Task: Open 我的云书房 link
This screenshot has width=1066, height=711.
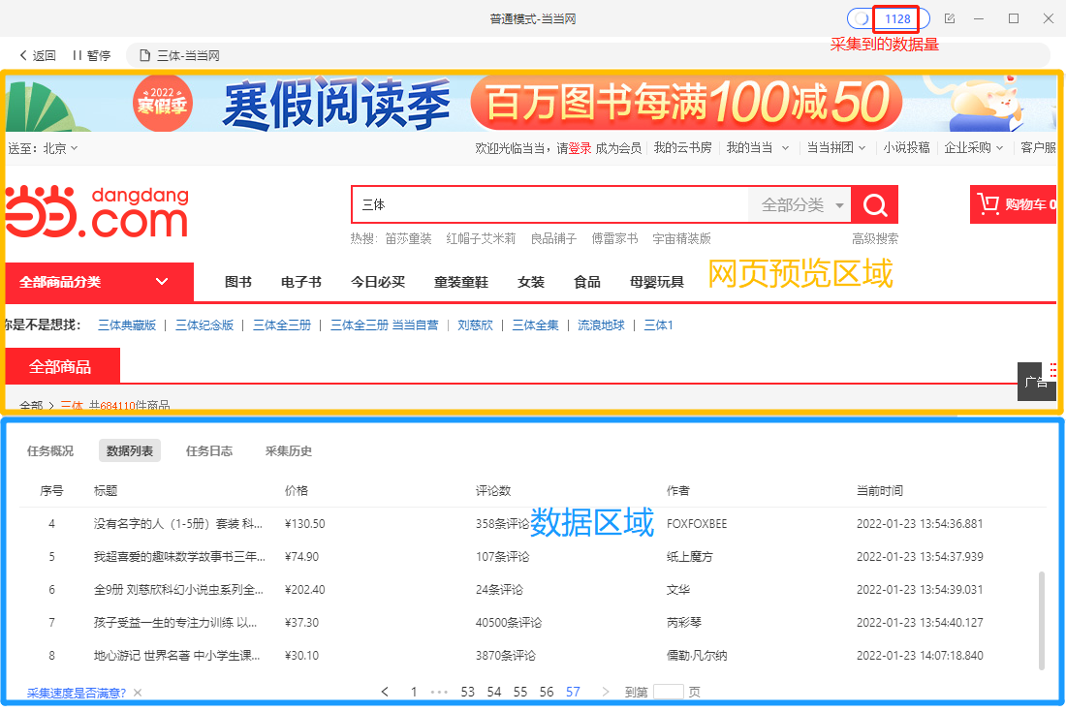Action: coord(682,147)
